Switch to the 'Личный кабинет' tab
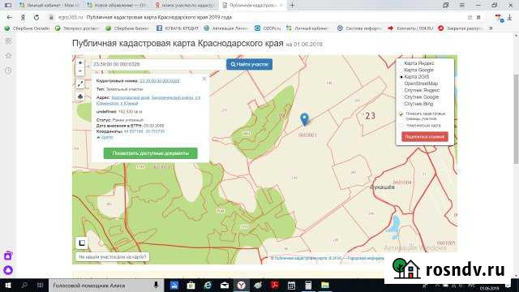 (49, 6)
